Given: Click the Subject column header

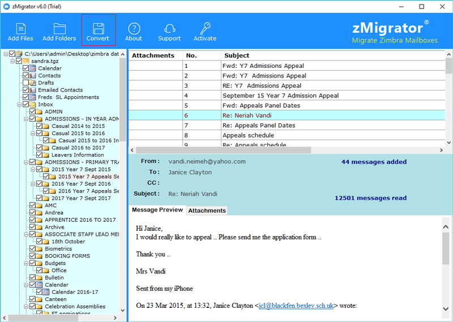Looking at the screenshot, I should coord(333,55).
